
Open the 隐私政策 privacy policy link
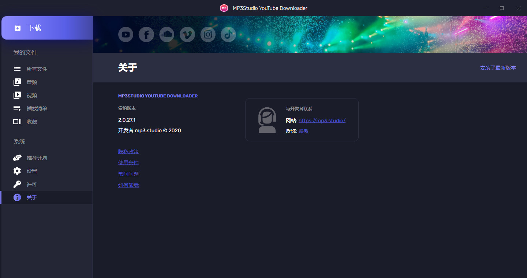point(128,152)
